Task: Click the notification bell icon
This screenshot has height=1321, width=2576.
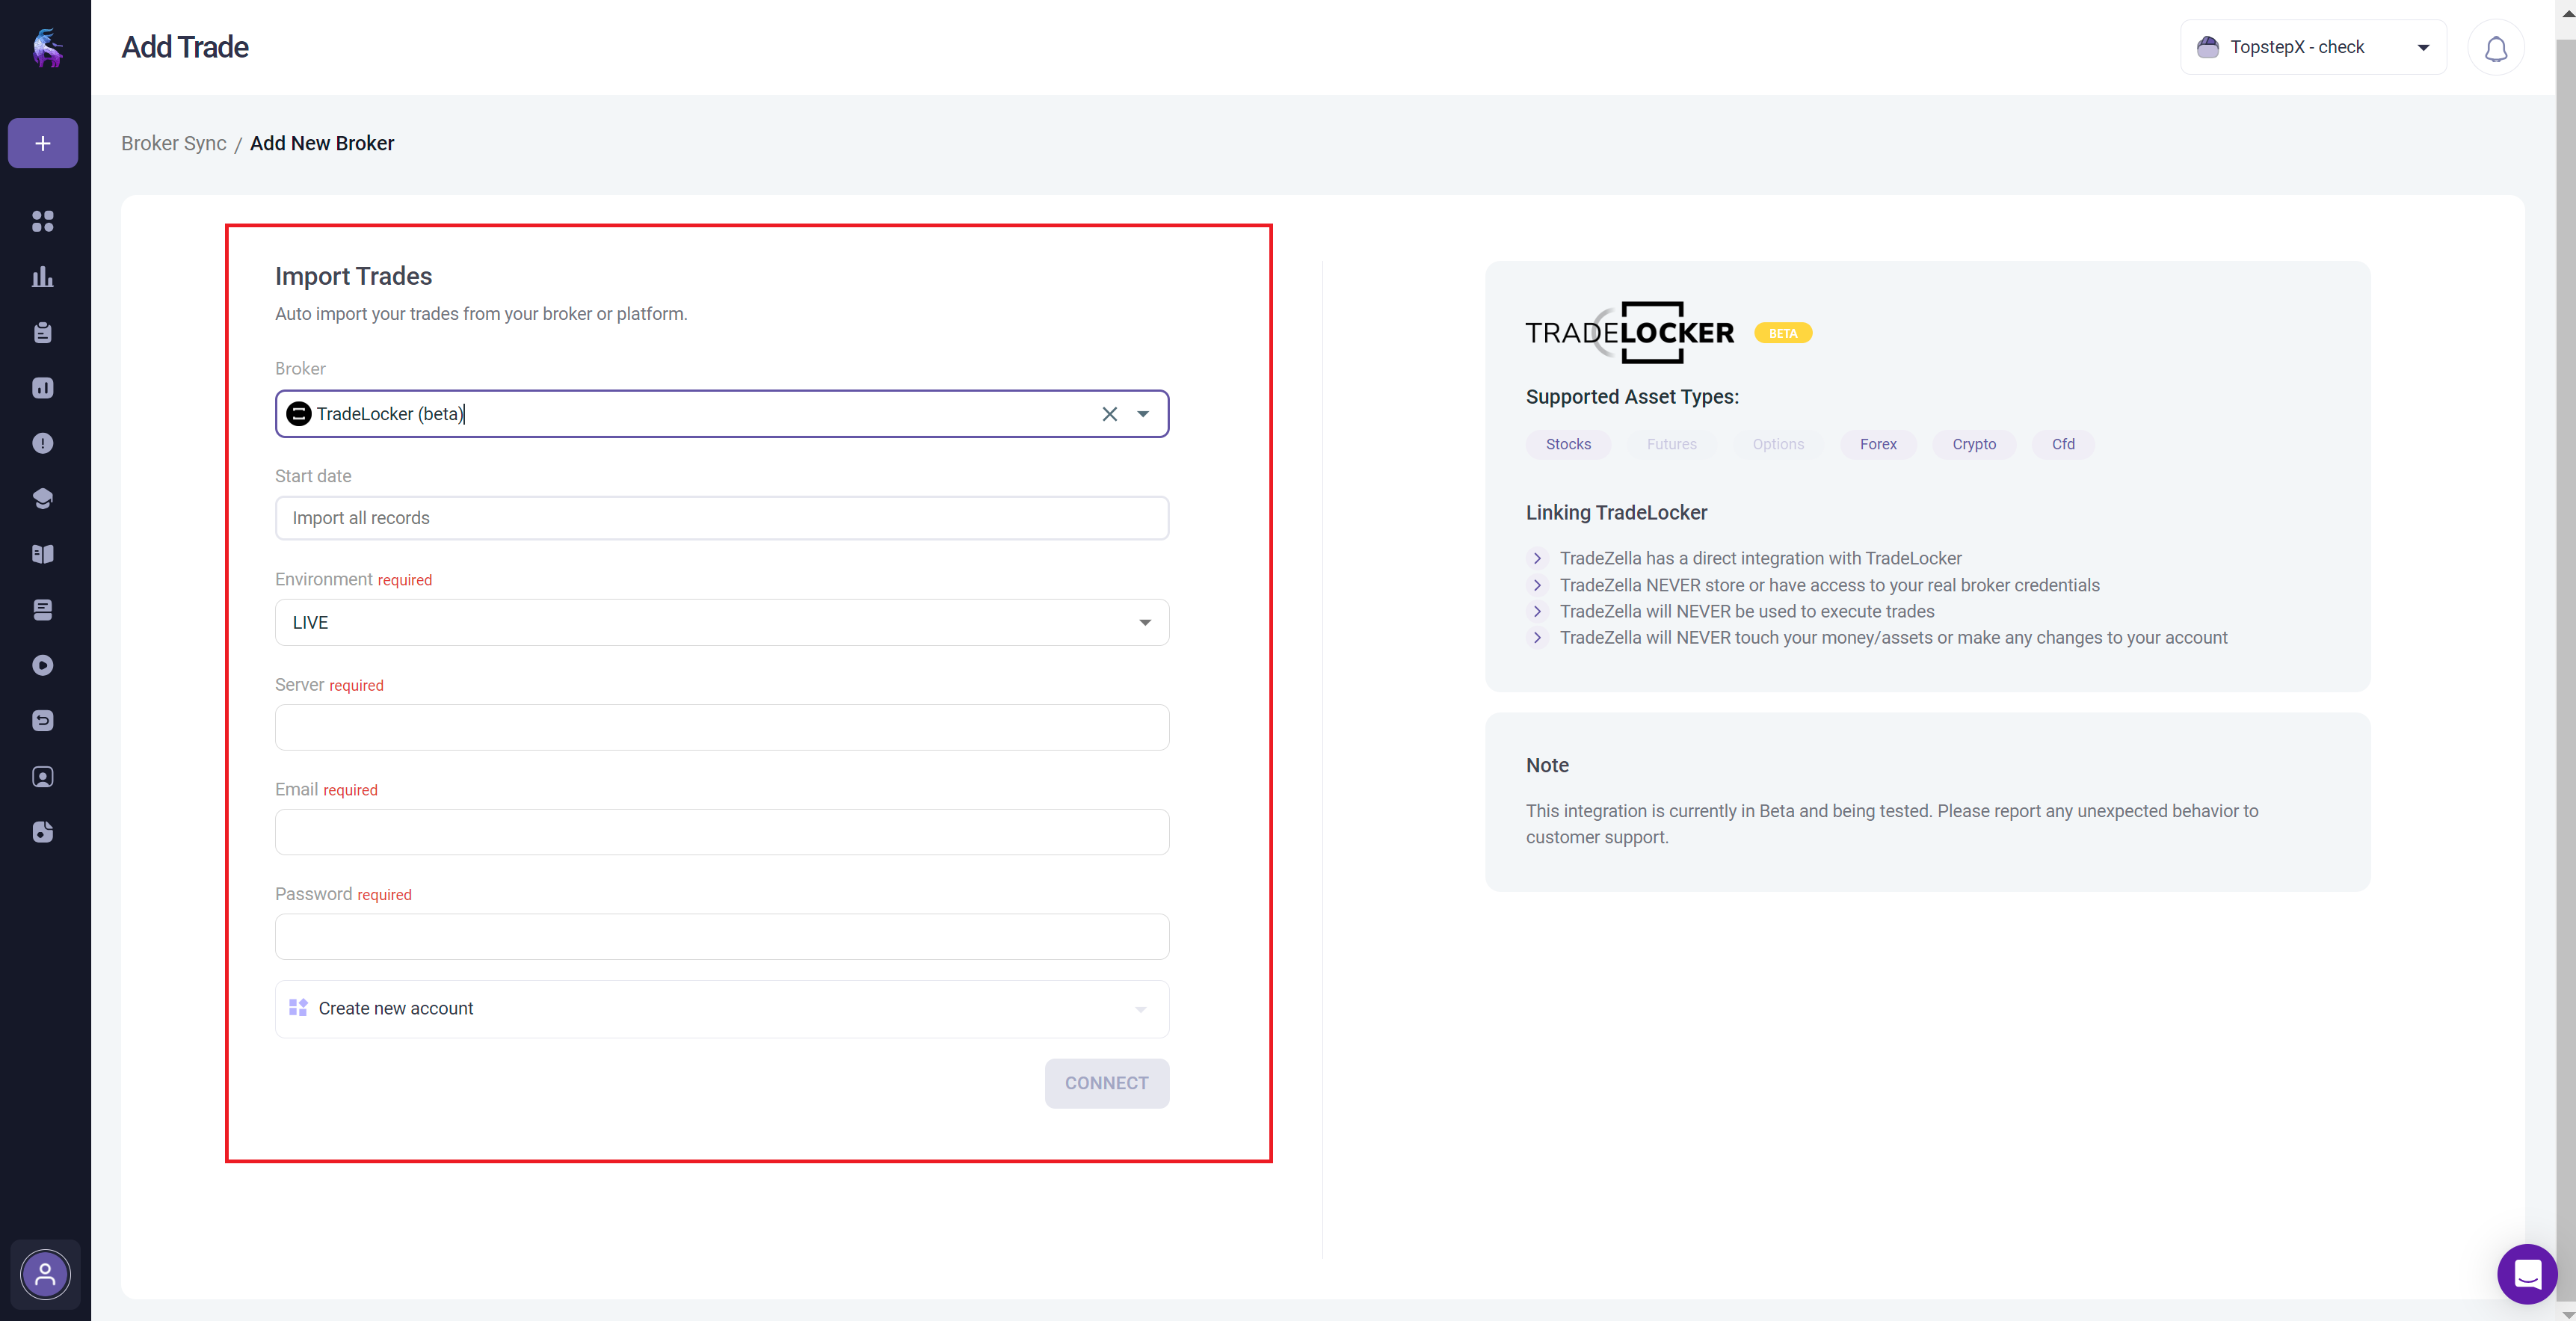Action: click(2495, 48)
